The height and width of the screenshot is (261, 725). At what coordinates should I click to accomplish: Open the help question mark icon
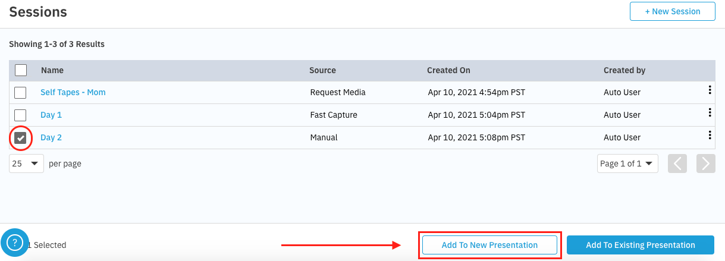[15, 243]
